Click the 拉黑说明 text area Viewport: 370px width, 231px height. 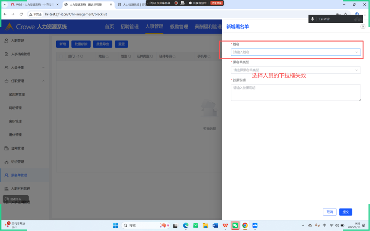[296, 93]
